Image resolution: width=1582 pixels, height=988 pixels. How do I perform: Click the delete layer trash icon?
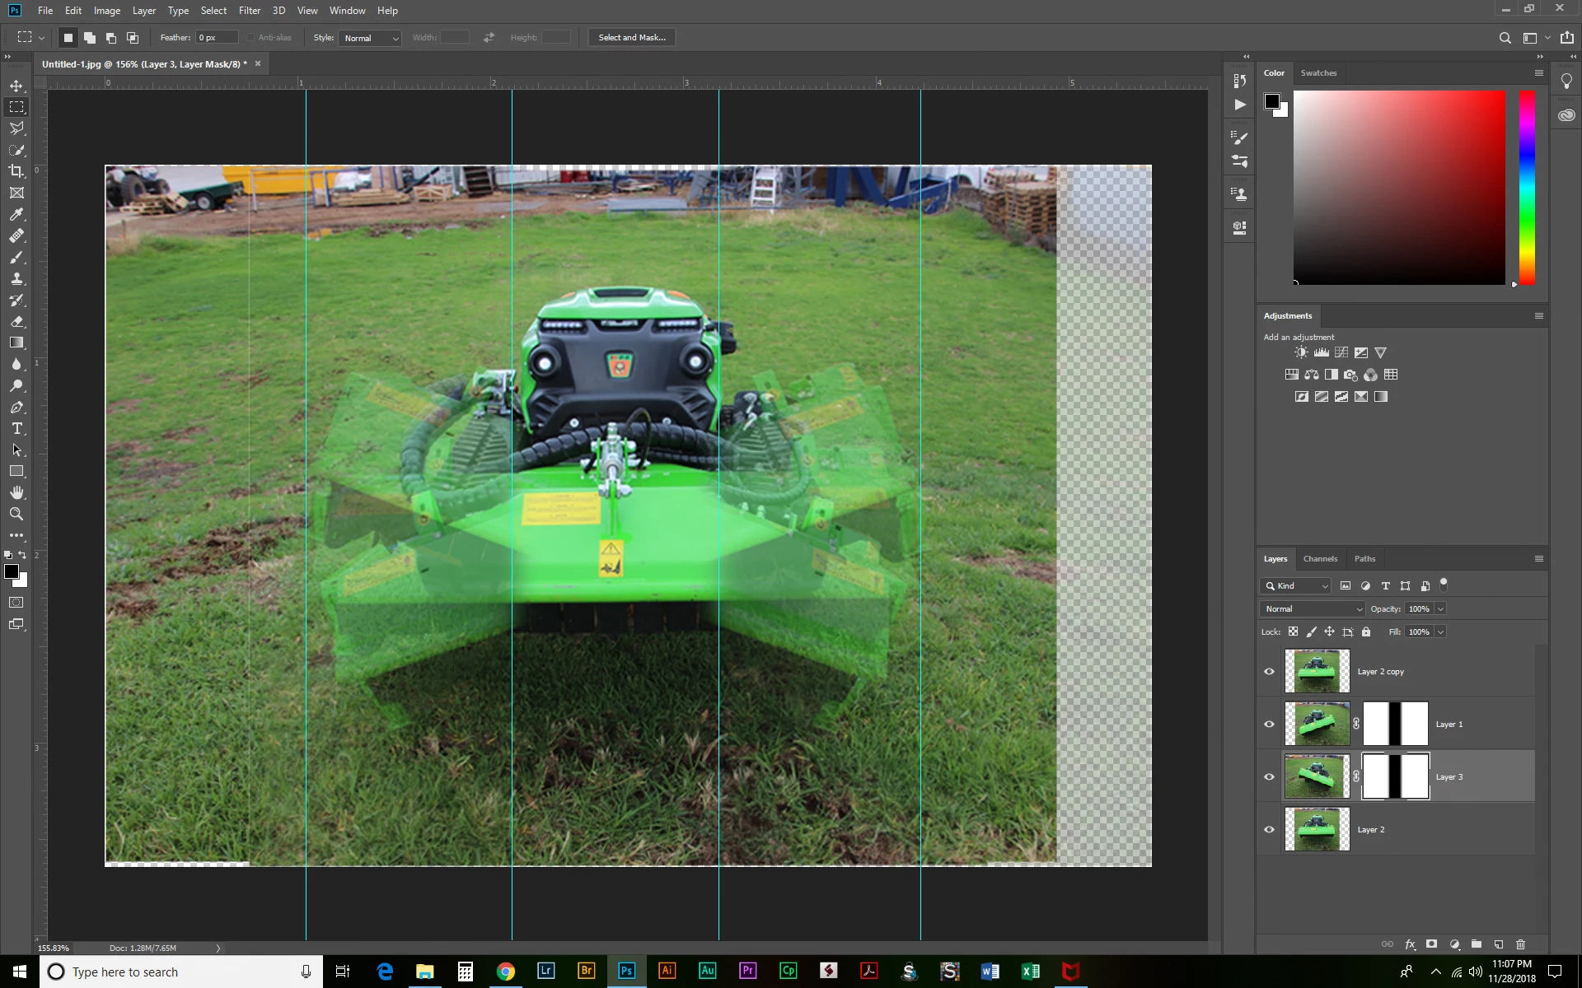click(x=1521, y=944)
